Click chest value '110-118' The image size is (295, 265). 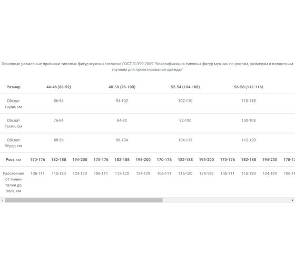(x=249, y=101)
